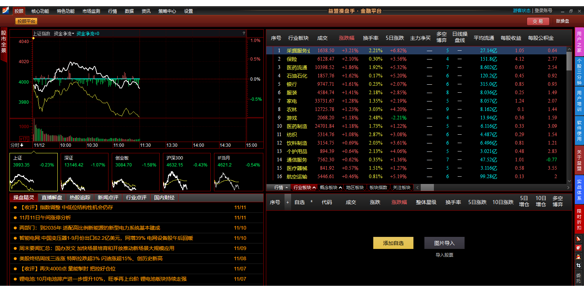
Task: Click the 交易 trade button
Action: click(x=538, y=21)
